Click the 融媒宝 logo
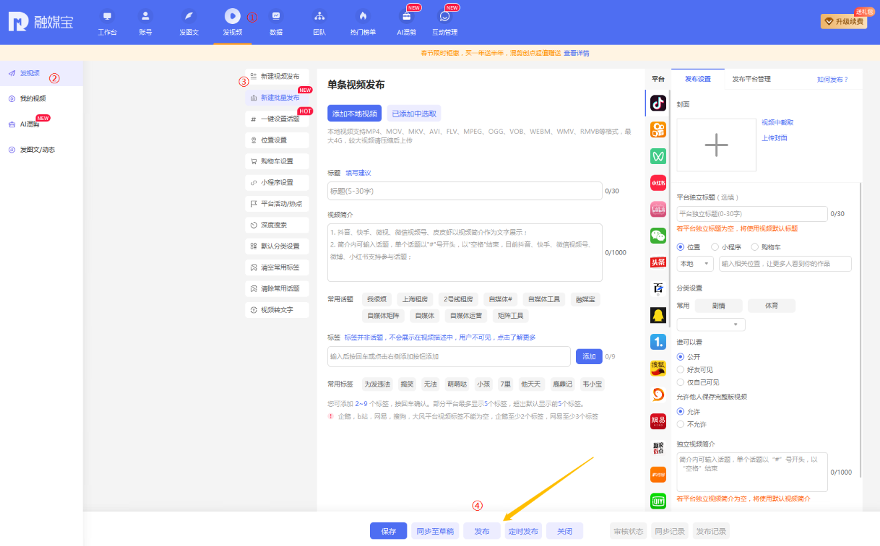Image resolution: width=880 pixels, height=546 pixels. [41, 21]
